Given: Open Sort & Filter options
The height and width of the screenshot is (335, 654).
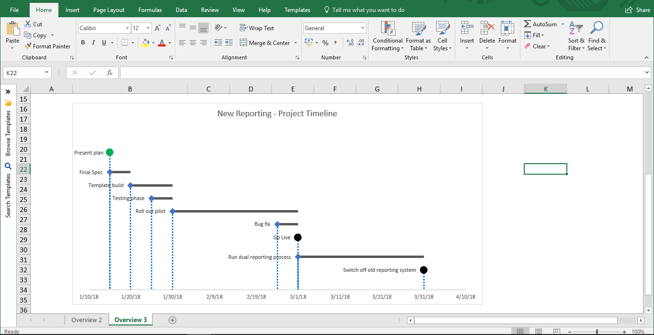Looking at the screenshot, I should click(x=576, y=36).
